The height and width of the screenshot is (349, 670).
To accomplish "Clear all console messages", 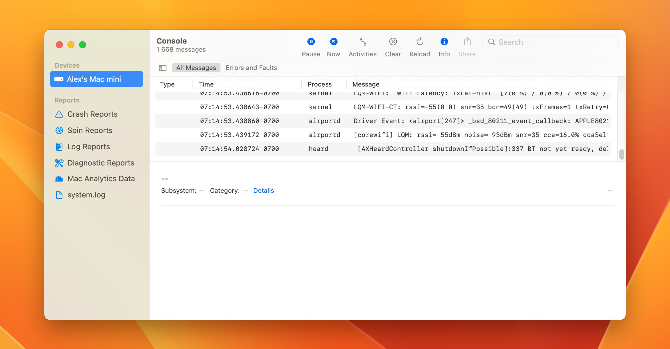I will [x=393, y=42].
